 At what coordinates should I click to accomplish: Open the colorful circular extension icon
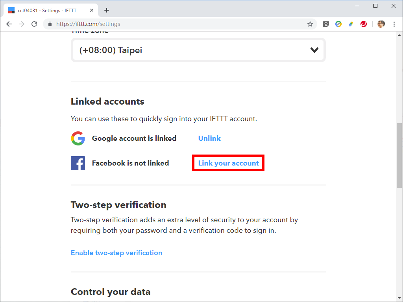pos(338,24)
